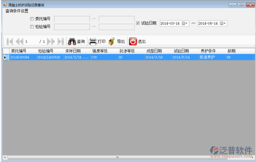Click the second 检验编号 range input field

(116, 27)
